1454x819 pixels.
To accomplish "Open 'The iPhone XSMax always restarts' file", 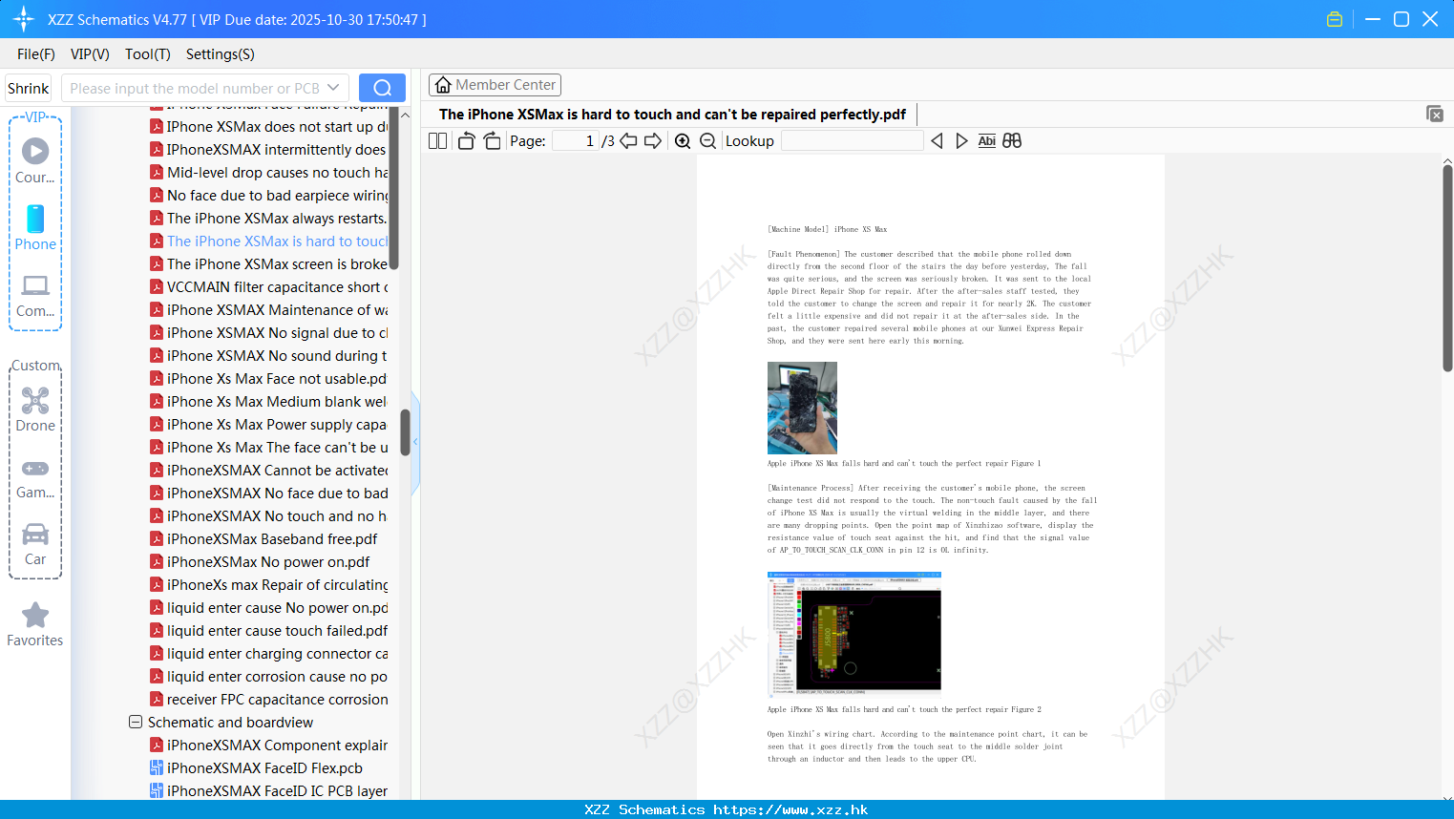I will tap(269, 219).
